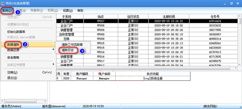242x109 pixels.
Task: Click the cell 2020-05-19 10:20:13
Action: [x=169, y=43]
